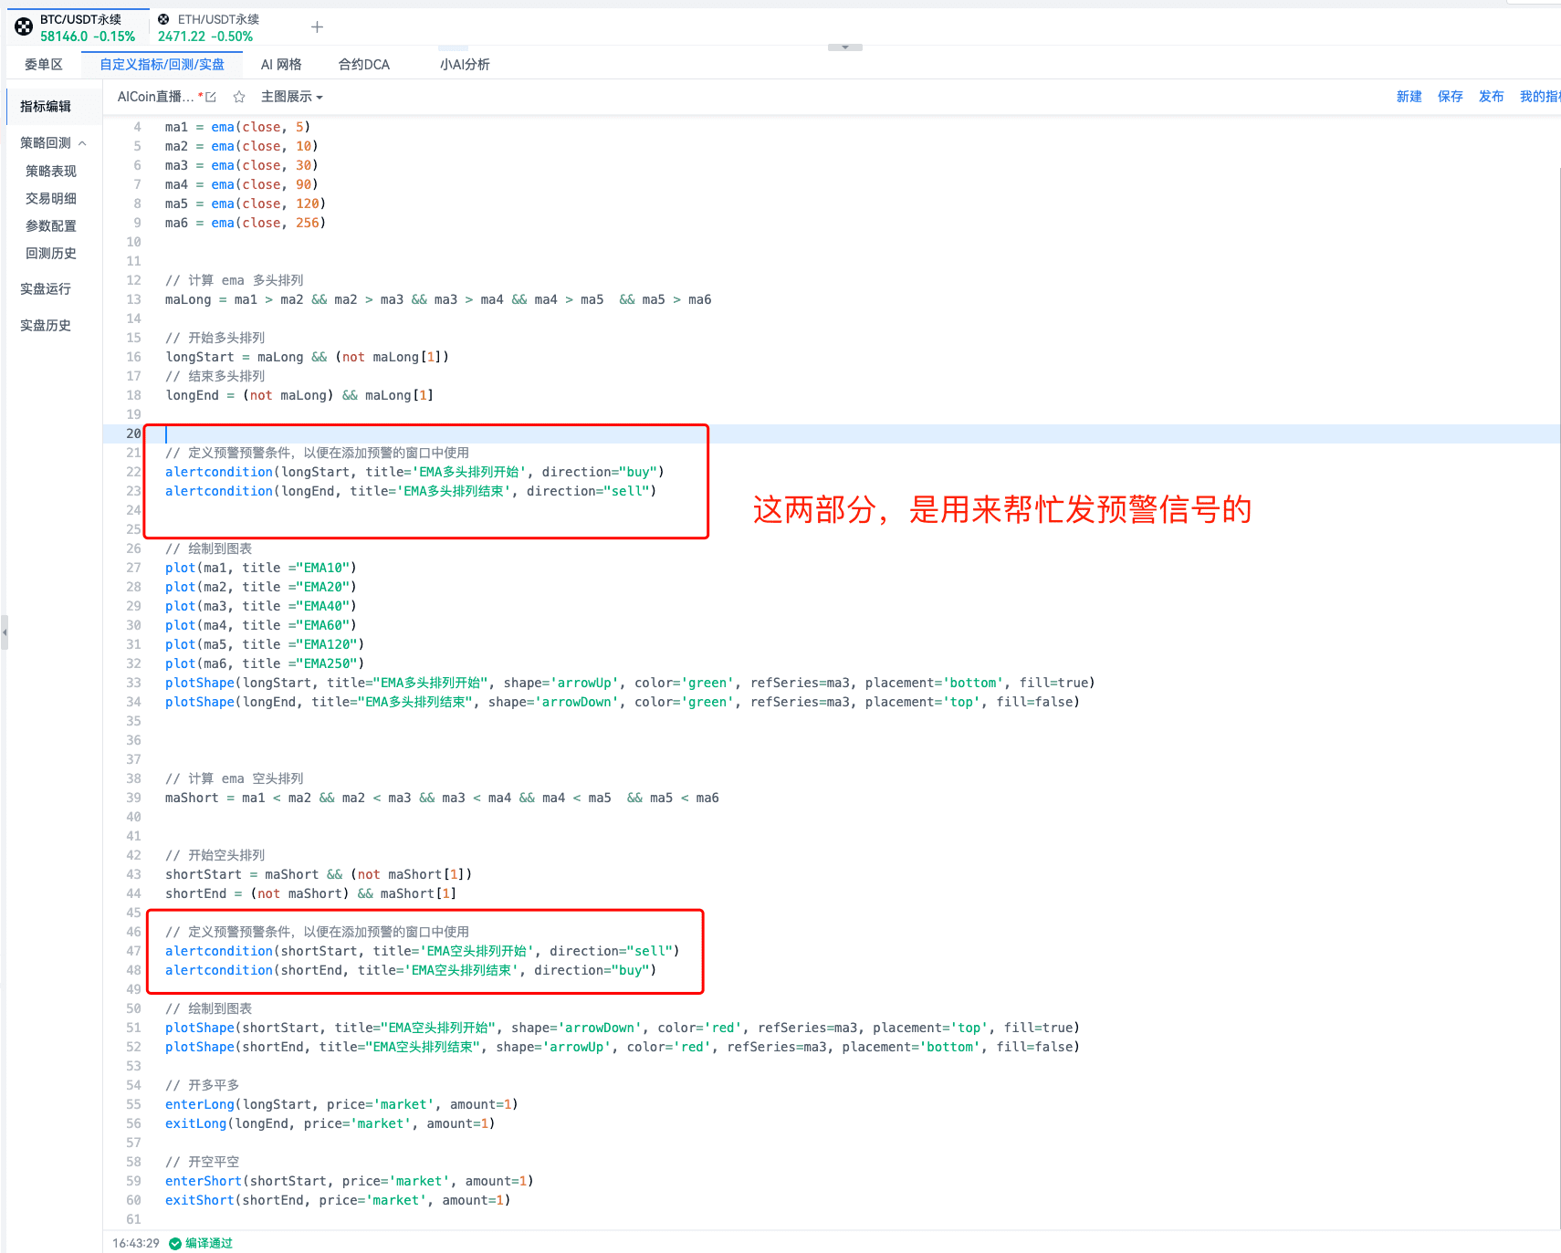Image resolution: width=1561 pixels, height=1253 pixels.
Task: Open 参数配置 in the sidebar
Action: [51, 226]
